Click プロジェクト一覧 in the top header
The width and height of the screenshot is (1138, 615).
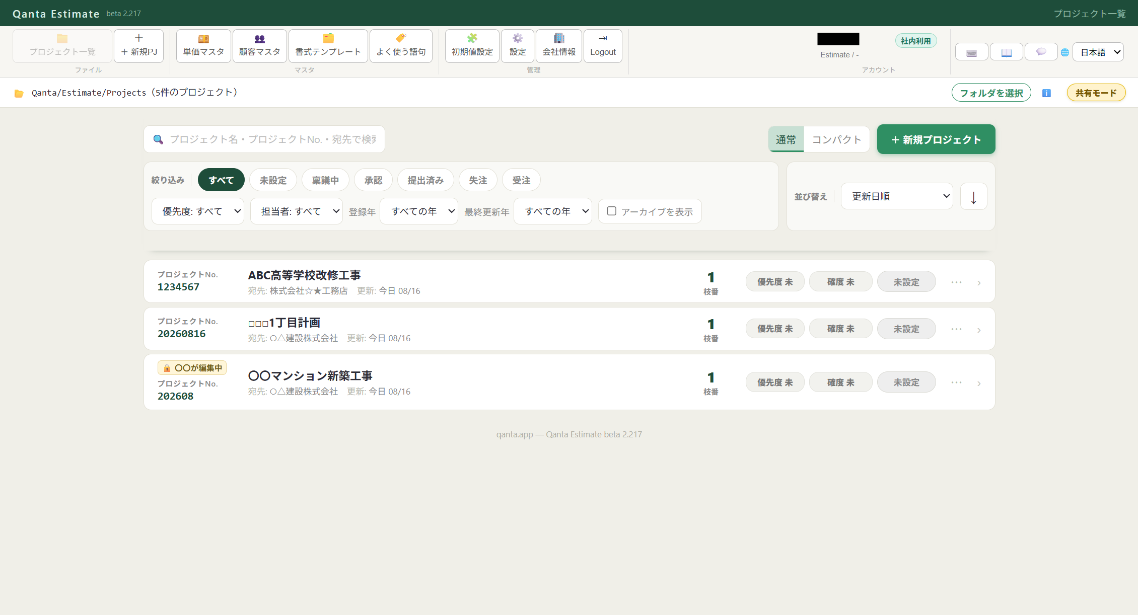click(1090, 14)
